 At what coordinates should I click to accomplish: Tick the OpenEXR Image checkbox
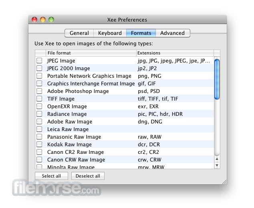[x=39, y=106]
